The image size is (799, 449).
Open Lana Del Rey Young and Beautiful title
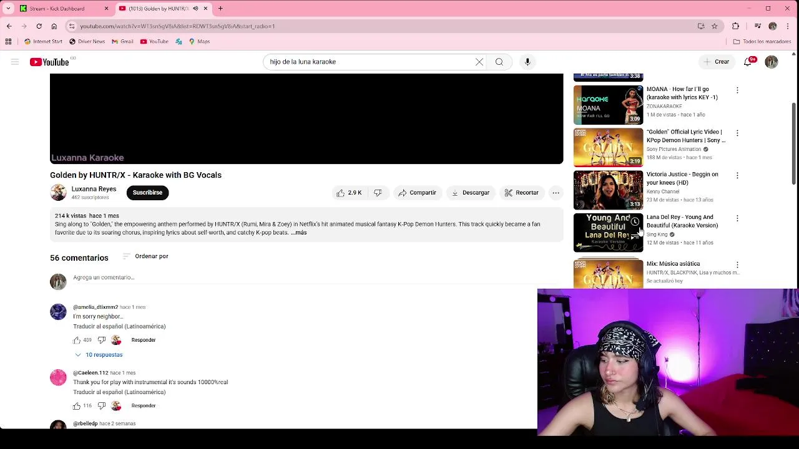pos(682,221)
